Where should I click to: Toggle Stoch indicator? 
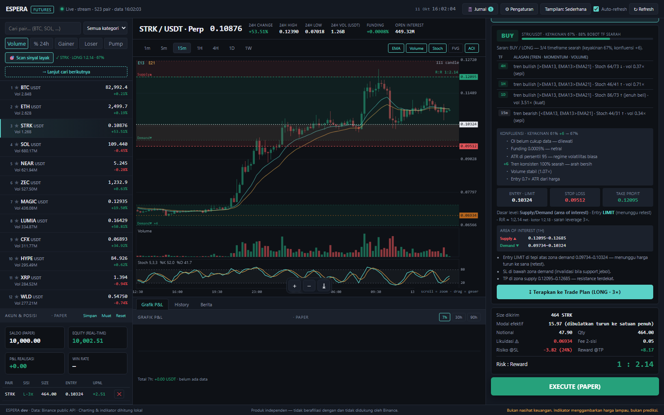[x=437, y=48]
